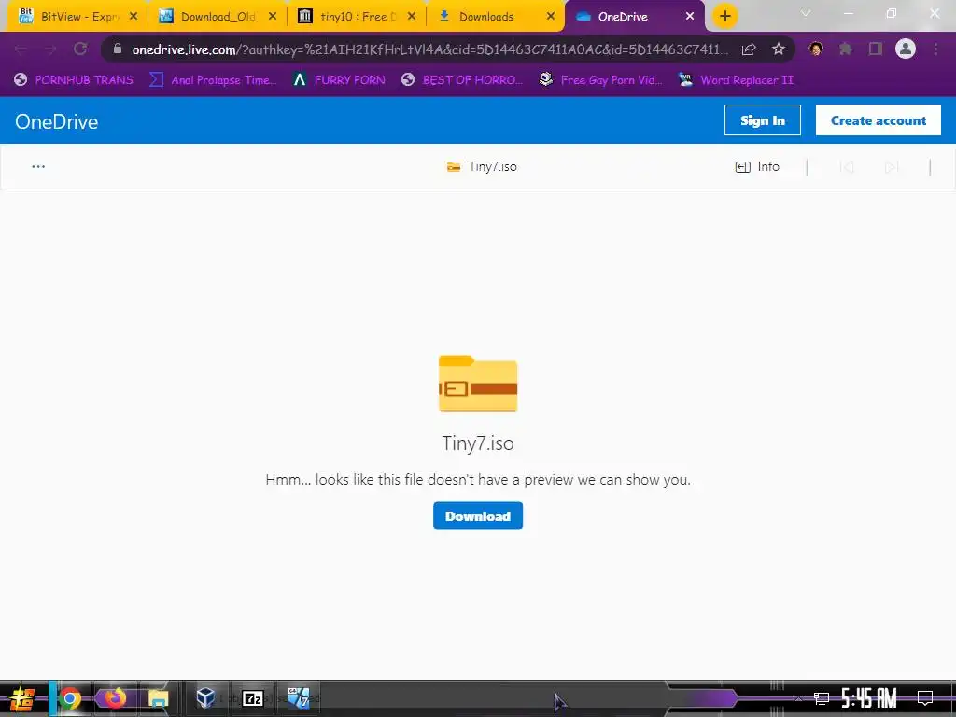Close the BitView tab
Screen dimensions: 956x717
click(134, 17)
